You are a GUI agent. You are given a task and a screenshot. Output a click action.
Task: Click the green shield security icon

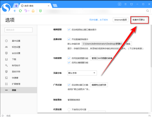click(x=40, y=11)
